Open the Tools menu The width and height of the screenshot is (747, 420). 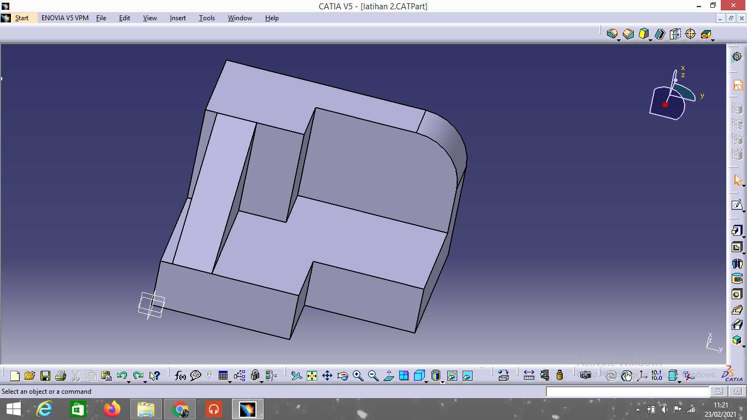(x=207, y=18)
